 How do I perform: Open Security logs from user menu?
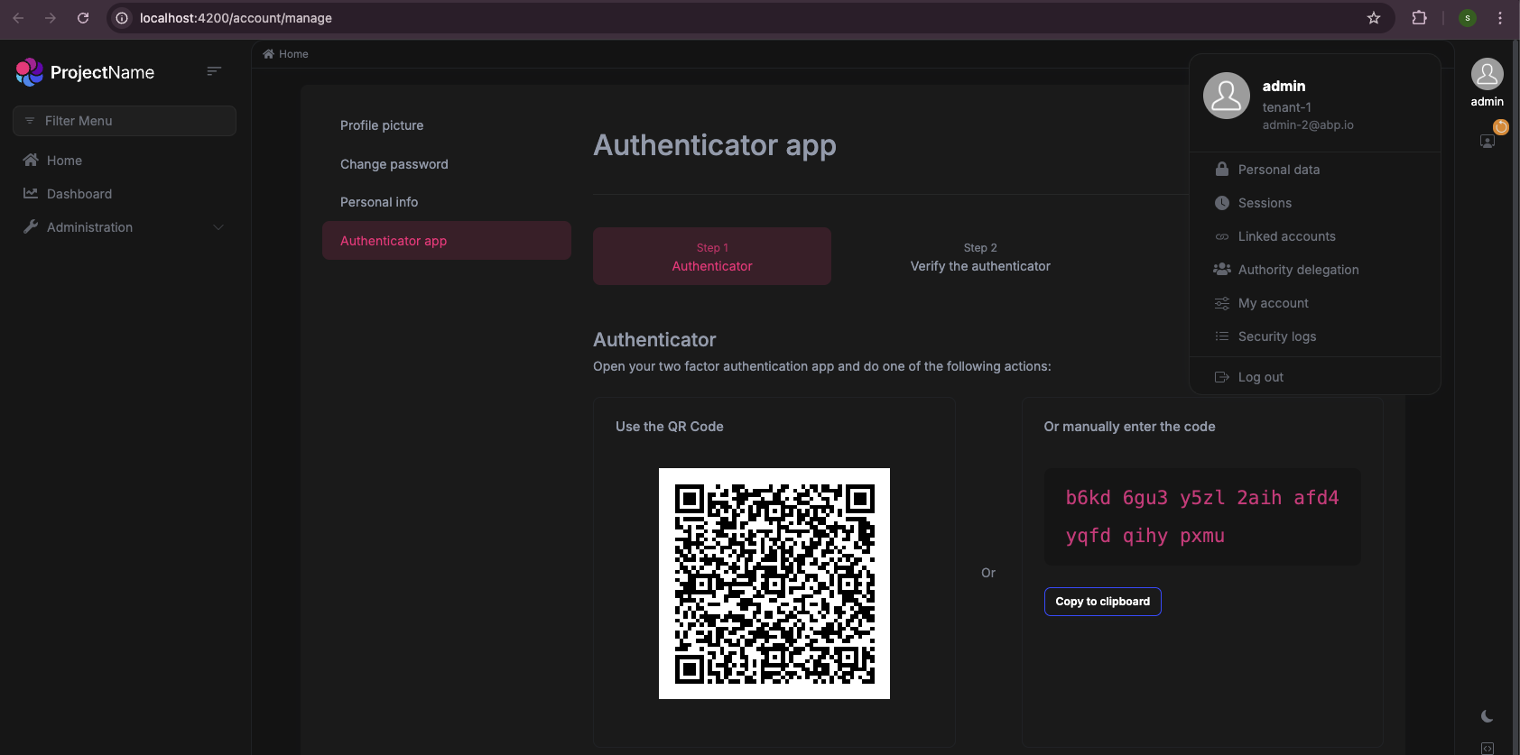click(x=1276, y=336)
